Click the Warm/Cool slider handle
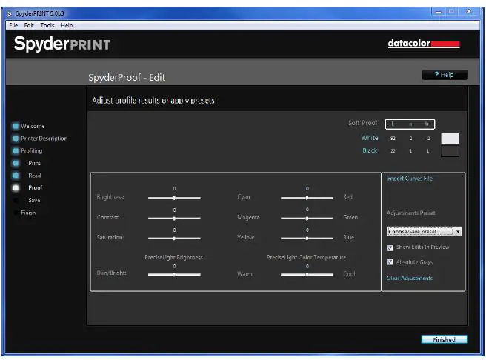The image size is (486, 360). 307,275
